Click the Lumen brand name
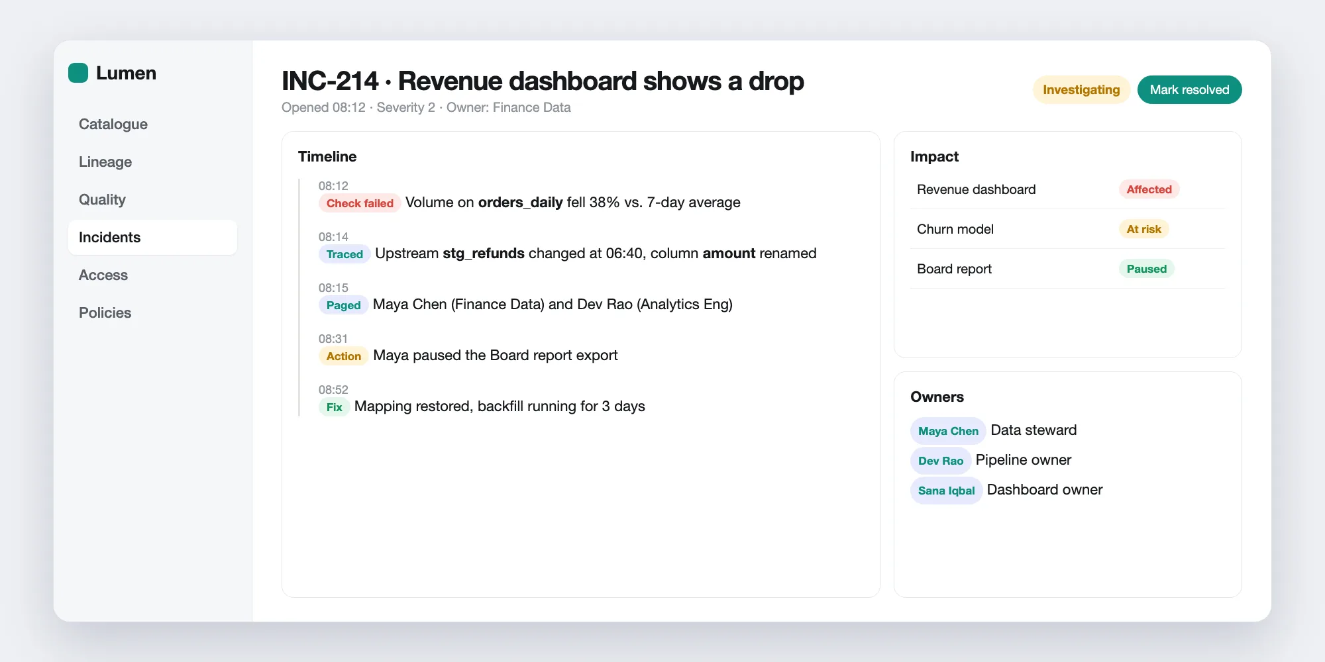Viewport: 1325px width, 662px height. click(x=126, y=73)
